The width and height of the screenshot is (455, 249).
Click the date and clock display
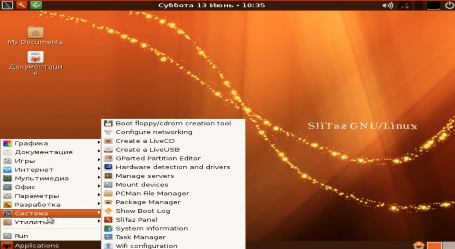pos(212,5)
